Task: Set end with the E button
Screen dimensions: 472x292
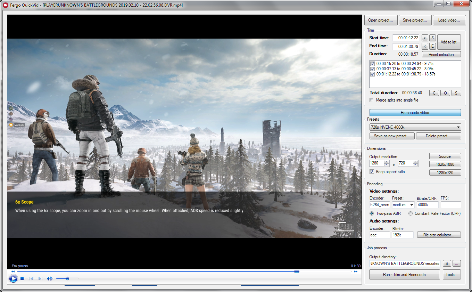Action: [x=432, y=46]
